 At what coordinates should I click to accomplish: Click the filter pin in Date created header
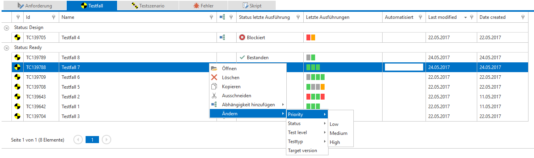(x=523, y=17)
